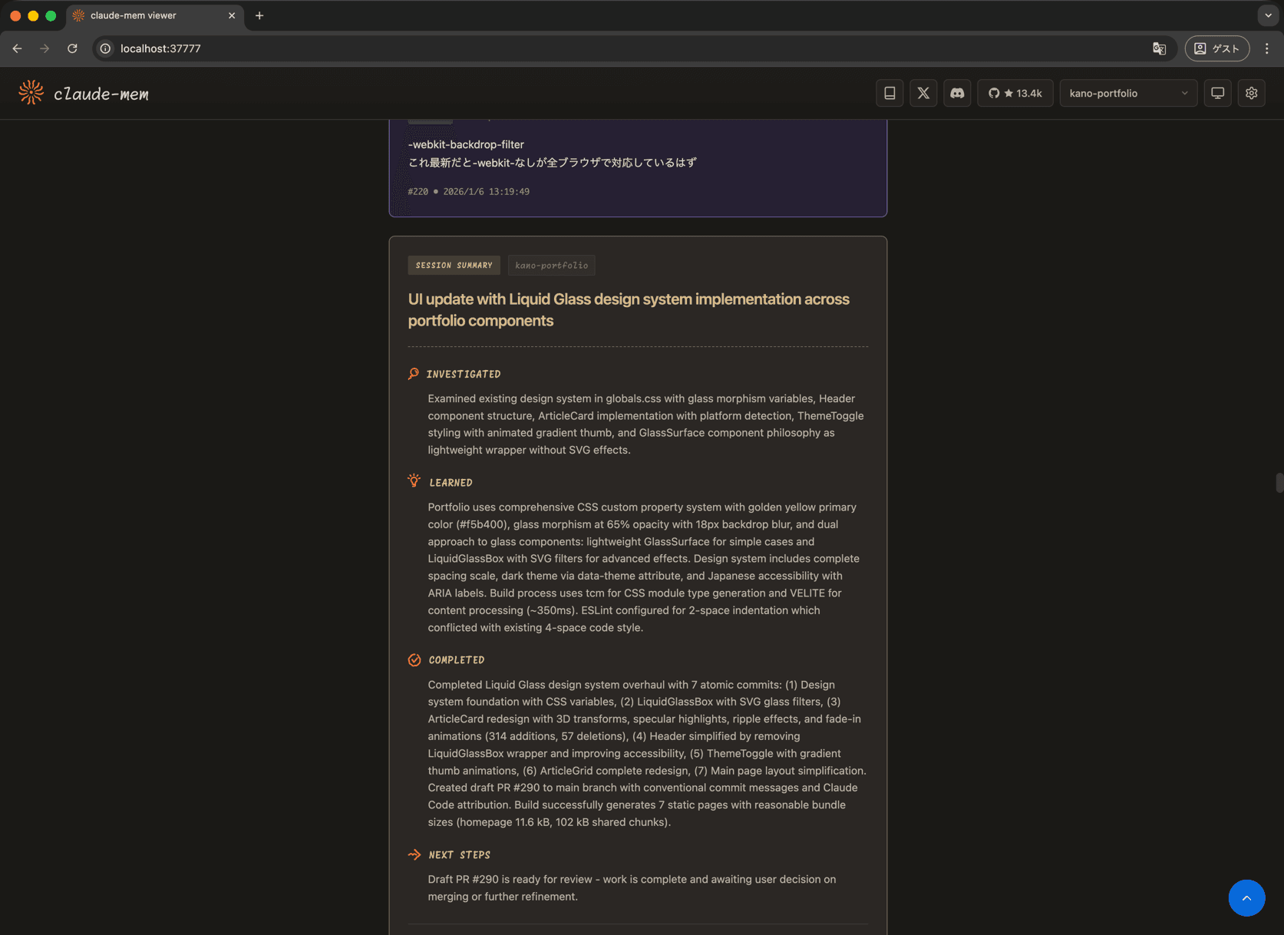
Task: Open the Discord icon link
Action: [x=957, y=93]
